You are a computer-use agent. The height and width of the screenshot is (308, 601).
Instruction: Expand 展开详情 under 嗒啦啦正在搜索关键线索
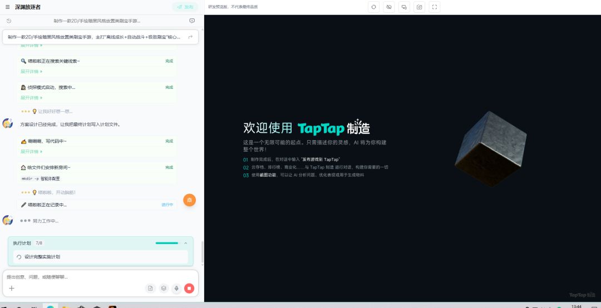[x=31, y=72]
